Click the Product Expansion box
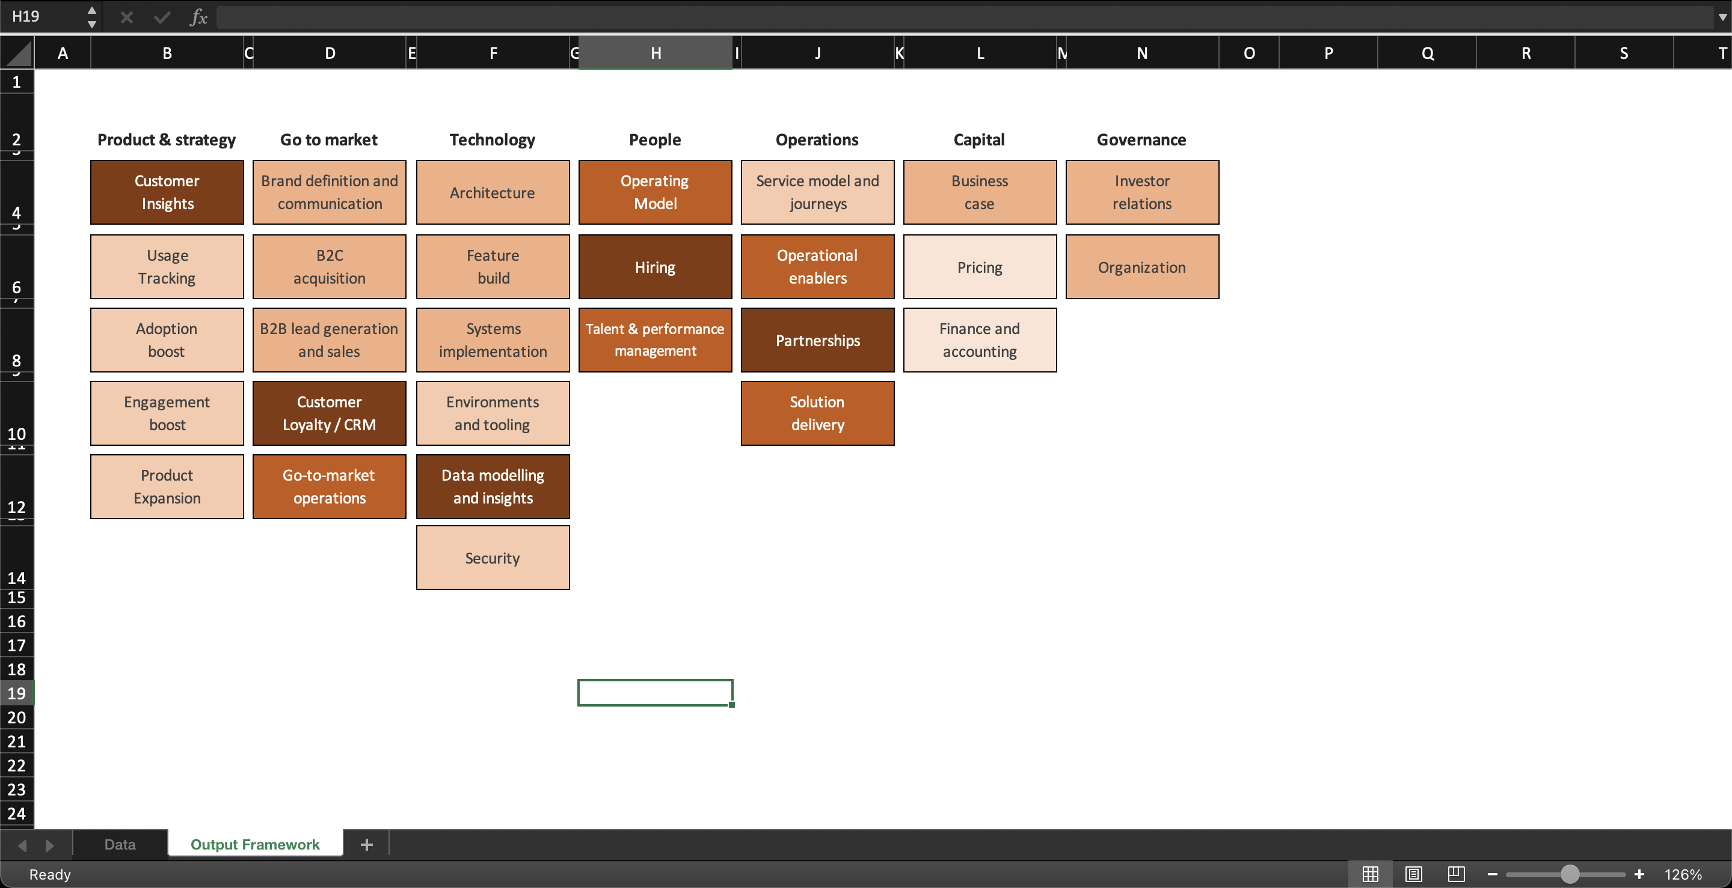Viewport: 1732px width, 888px height. 167,486
